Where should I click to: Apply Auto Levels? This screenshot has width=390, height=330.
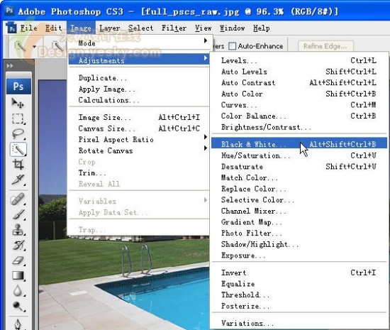tap(299, 72)
